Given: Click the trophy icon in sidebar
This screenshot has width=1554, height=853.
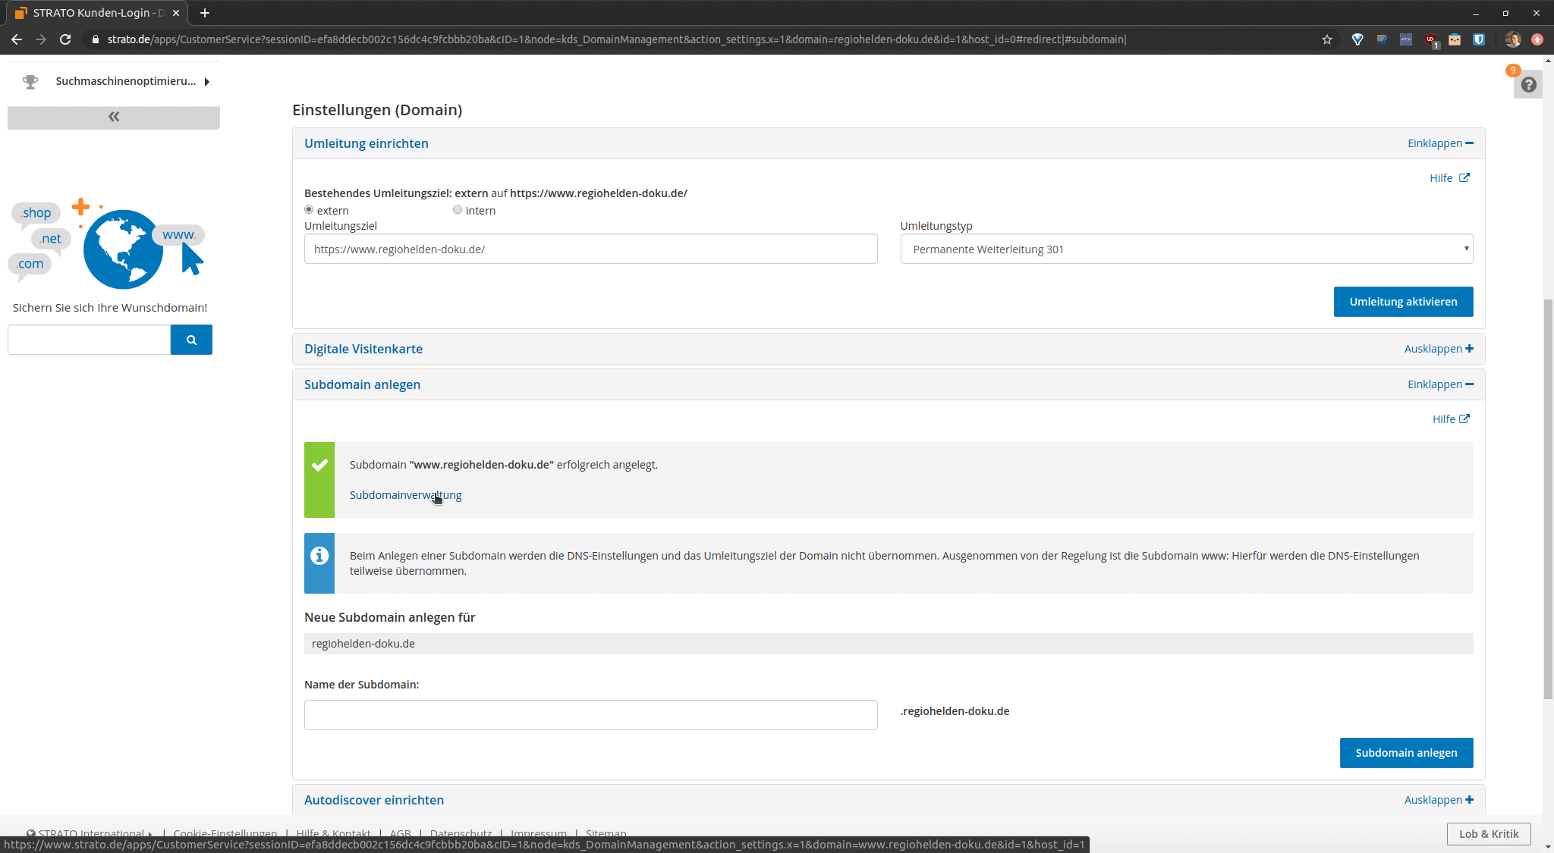Looking at the screenshot, I should tap(30, 81).
